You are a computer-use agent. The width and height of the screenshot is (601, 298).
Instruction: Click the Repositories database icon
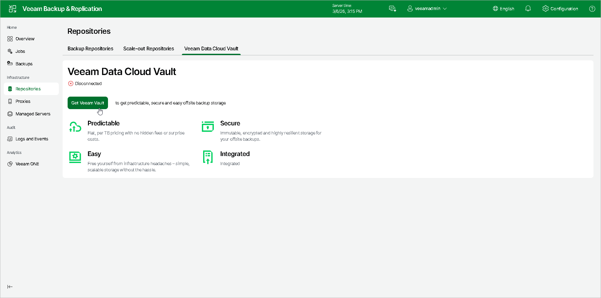click(x=10, y=89)
